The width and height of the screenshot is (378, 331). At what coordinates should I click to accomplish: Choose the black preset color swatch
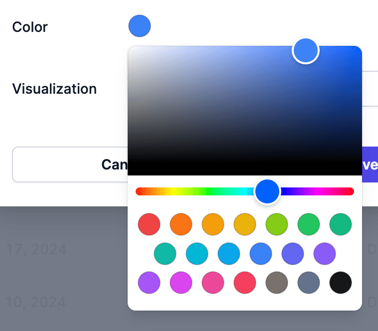click(x=341, y=283)
